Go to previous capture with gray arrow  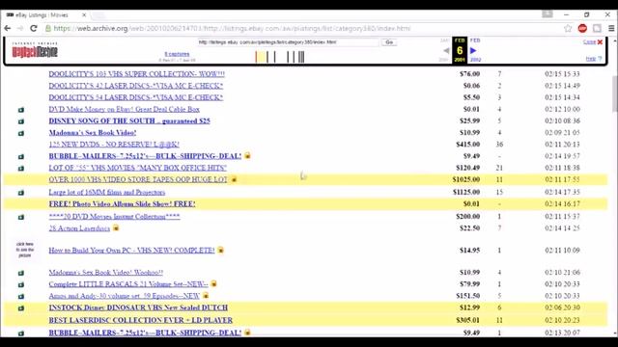pos(446,50)
